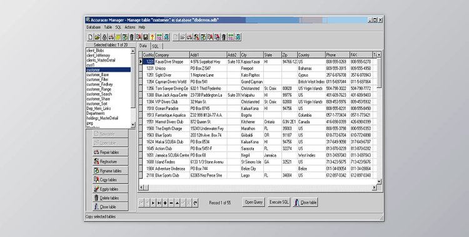
Task: Select Departments in the table list
Action: click(96, 113)
